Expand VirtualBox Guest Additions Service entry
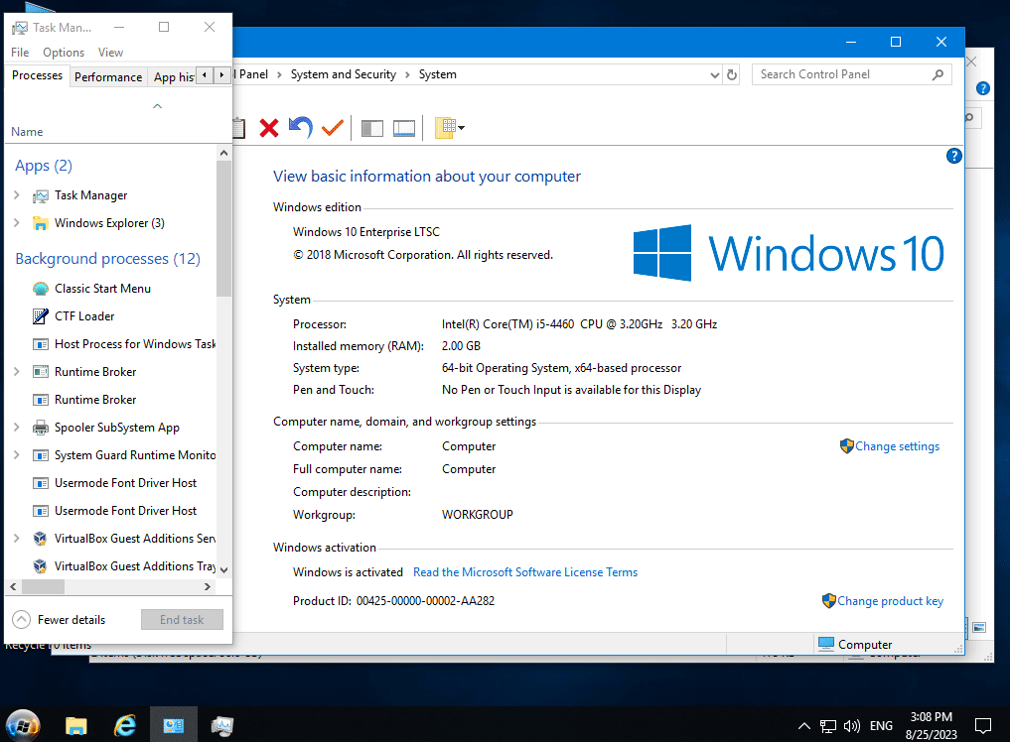Viewport: 1010px width, 742px height. tap(17, 538)
